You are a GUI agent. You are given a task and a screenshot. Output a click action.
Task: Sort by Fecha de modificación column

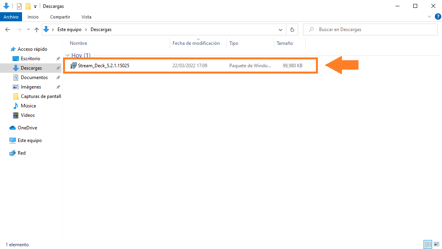196,43
